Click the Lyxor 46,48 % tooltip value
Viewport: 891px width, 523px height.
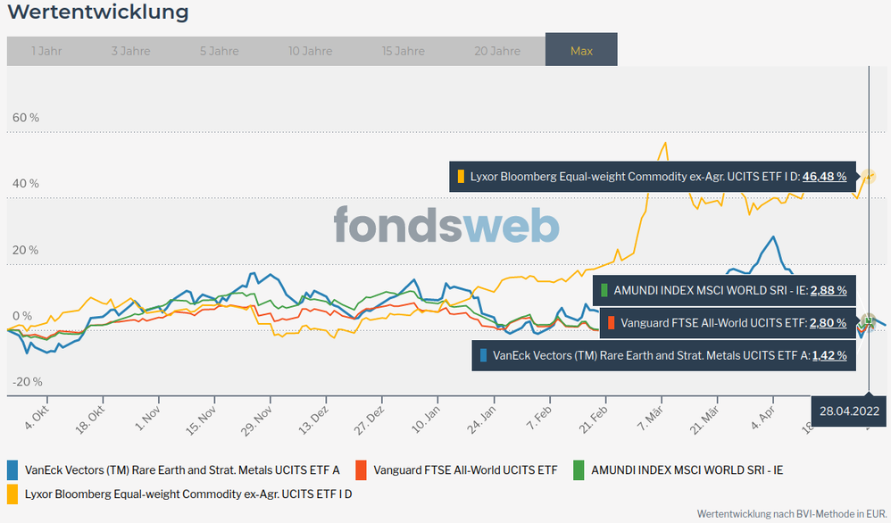click(823, 177)
